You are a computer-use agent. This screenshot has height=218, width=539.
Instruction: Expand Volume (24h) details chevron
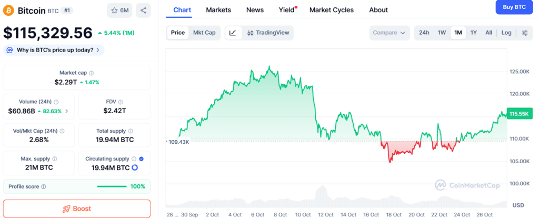coord(67,111)
